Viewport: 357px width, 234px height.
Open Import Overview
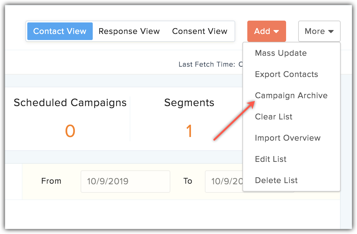click(288, 138)
